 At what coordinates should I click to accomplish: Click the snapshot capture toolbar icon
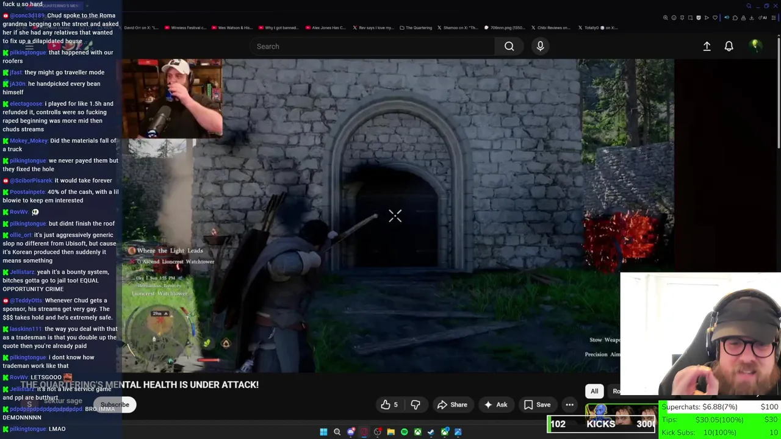[x=690, y=18]
